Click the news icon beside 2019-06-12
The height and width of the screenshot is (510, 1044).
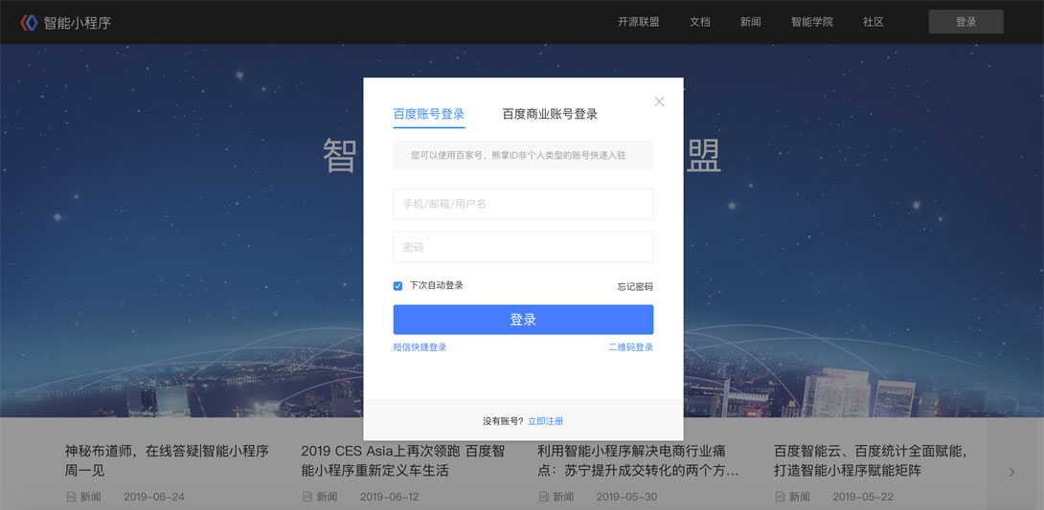(306, 497)
